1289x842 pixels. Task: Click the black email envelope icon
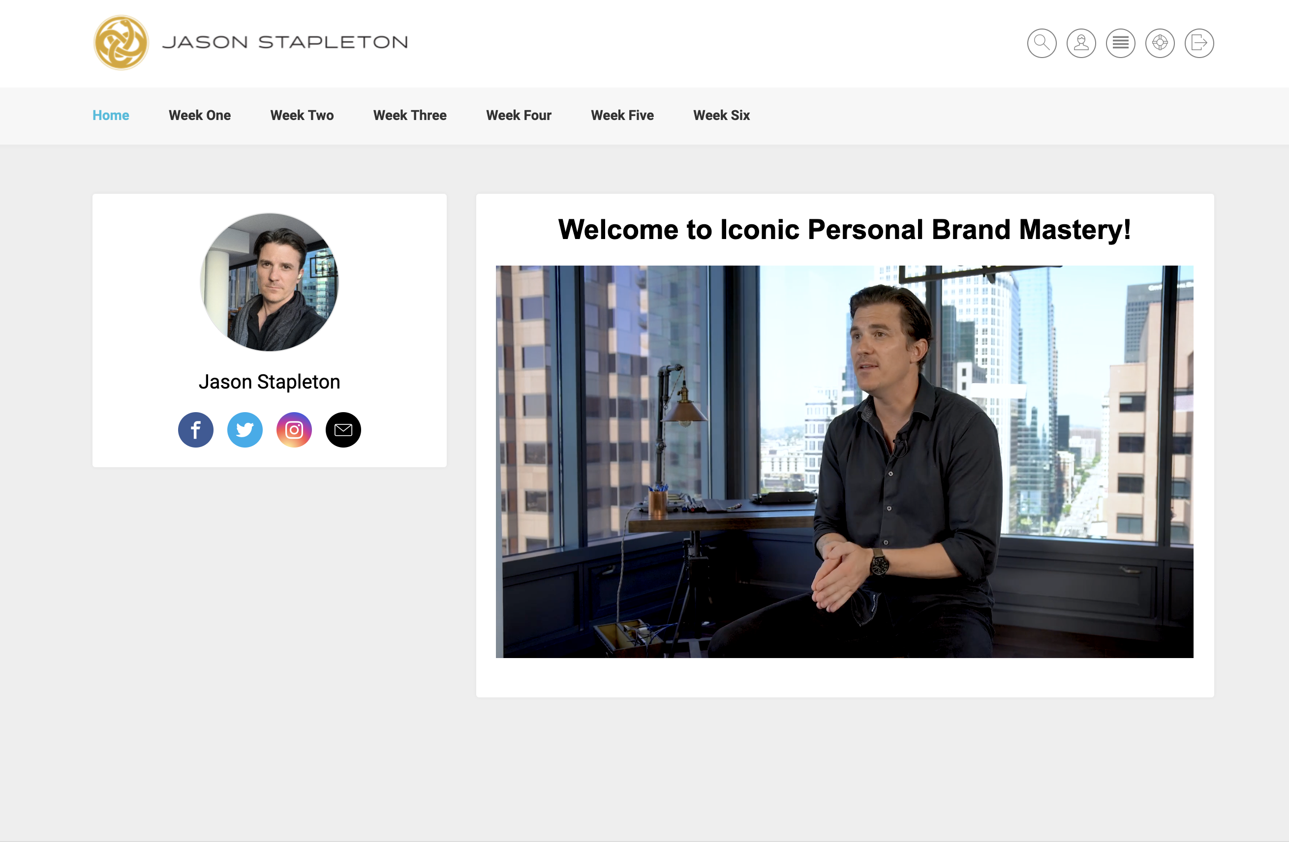(343, 430)
